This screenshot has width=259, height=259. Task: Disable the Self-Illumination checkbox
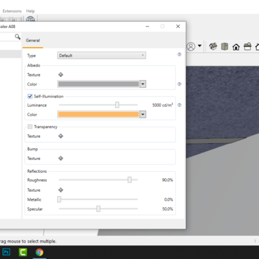point(30,96)
